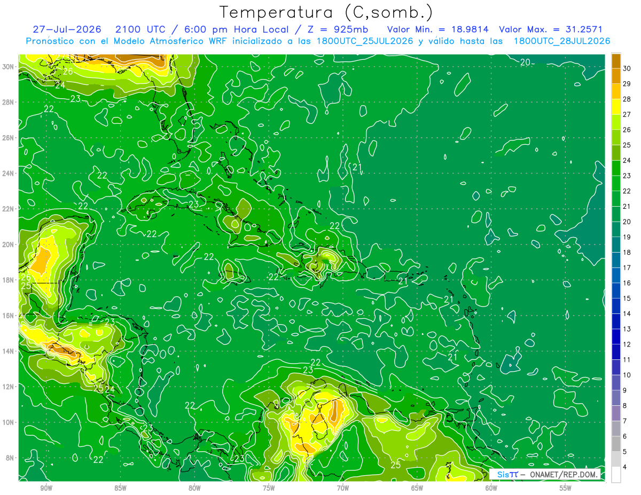
Task: Click the '12N' latitude axis label
Action: coord(9,386)
